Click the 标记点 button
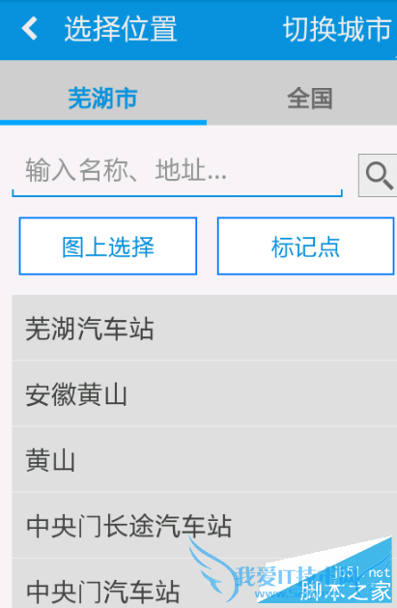The height and width of the screenshot is (608, 397). 305,246
